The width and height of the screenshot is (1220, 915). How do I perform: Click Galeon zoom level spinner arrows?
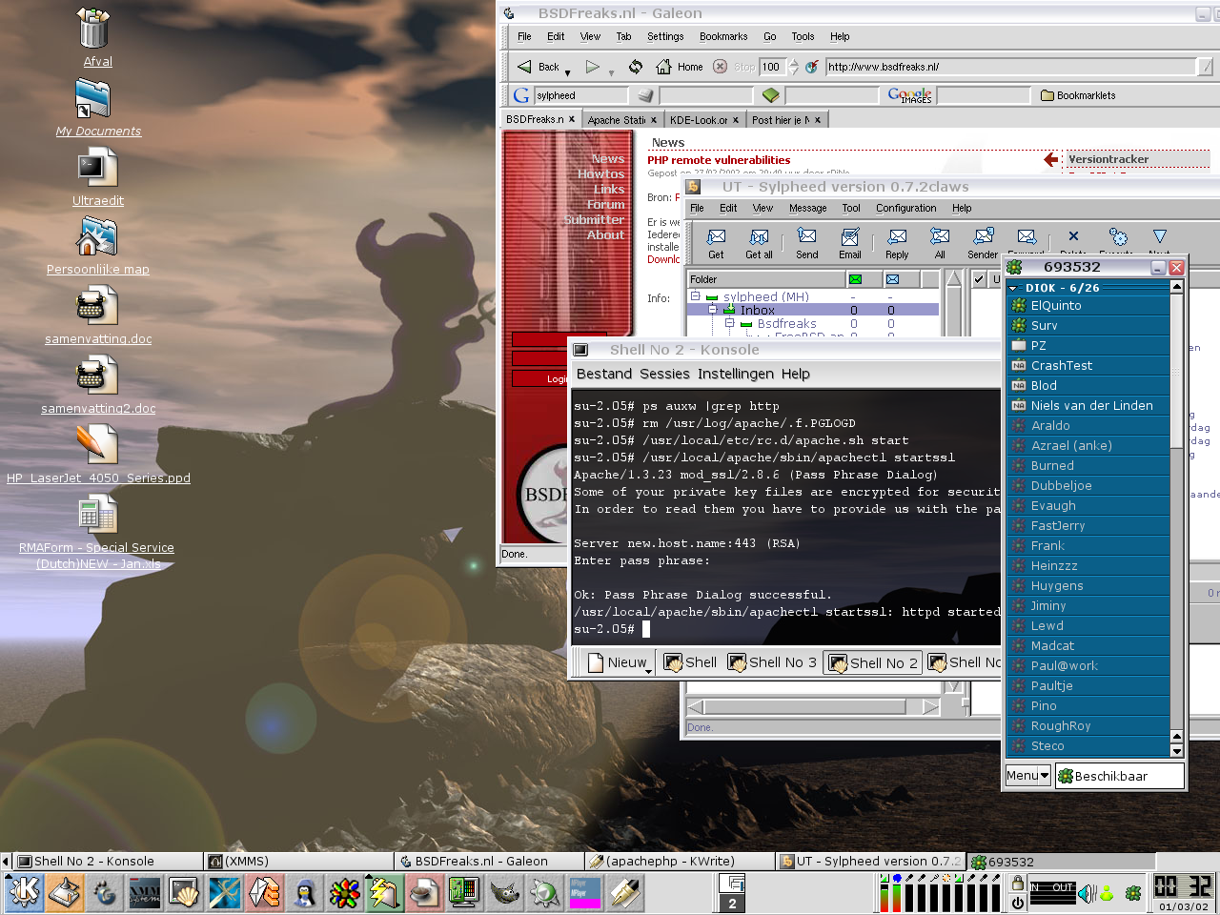point(792,67)
